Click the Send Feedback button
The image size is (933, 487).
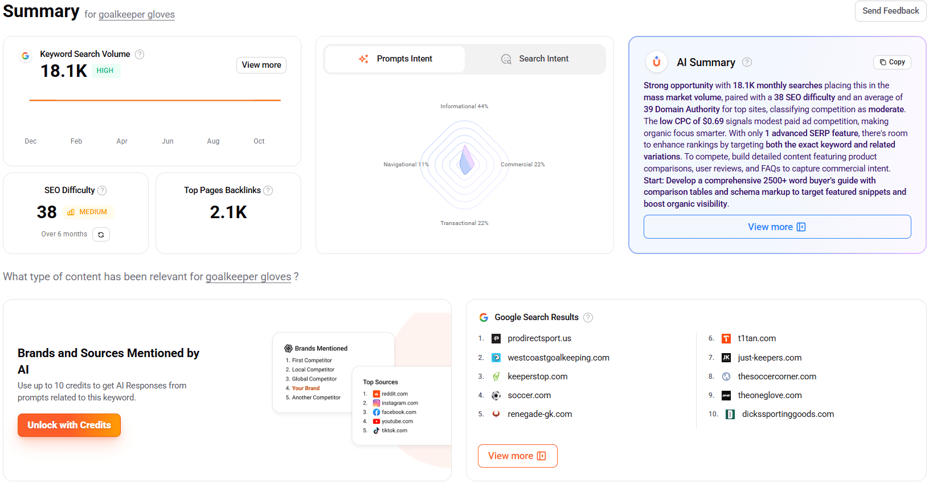tap(890, 11)
